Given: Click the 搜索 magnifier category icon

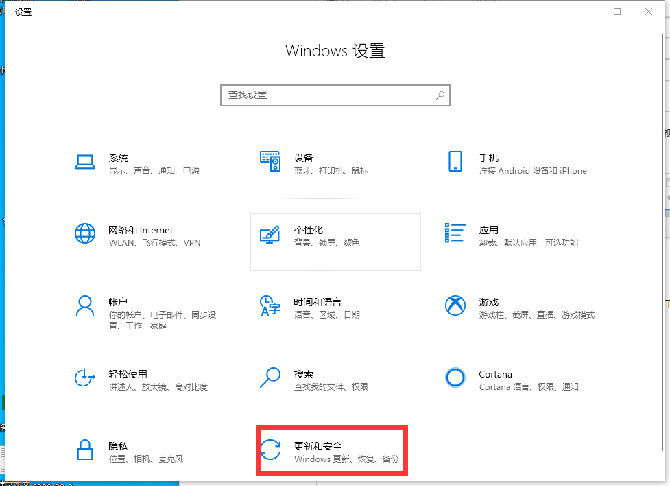Looking at the screenshot, I should (270, 378).
